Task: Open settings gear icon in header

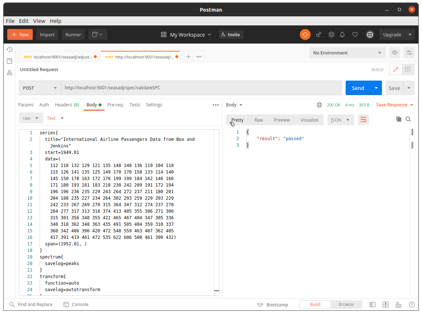Action: (x=331, y=34)
